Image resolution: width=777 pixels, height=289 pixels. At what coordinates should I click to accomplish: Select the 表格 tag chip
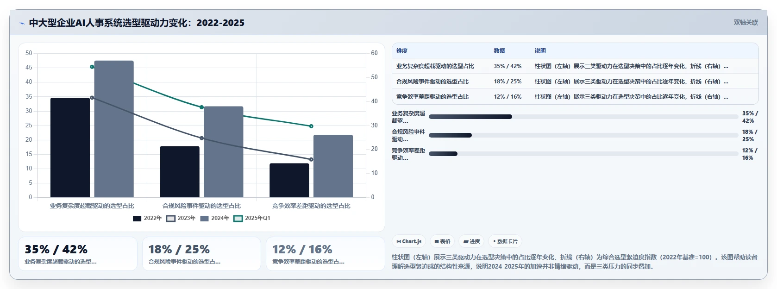[443, 241]
